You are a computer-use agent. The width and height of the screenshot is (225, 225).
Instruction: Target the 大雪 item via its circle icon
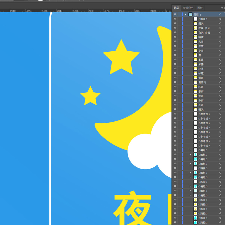[220, 41]
